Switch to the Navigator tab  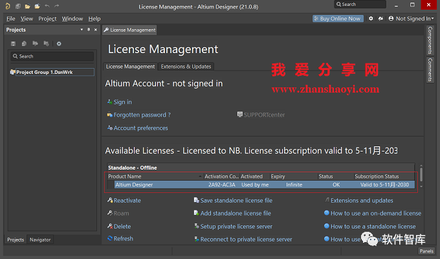coord(40,240)
